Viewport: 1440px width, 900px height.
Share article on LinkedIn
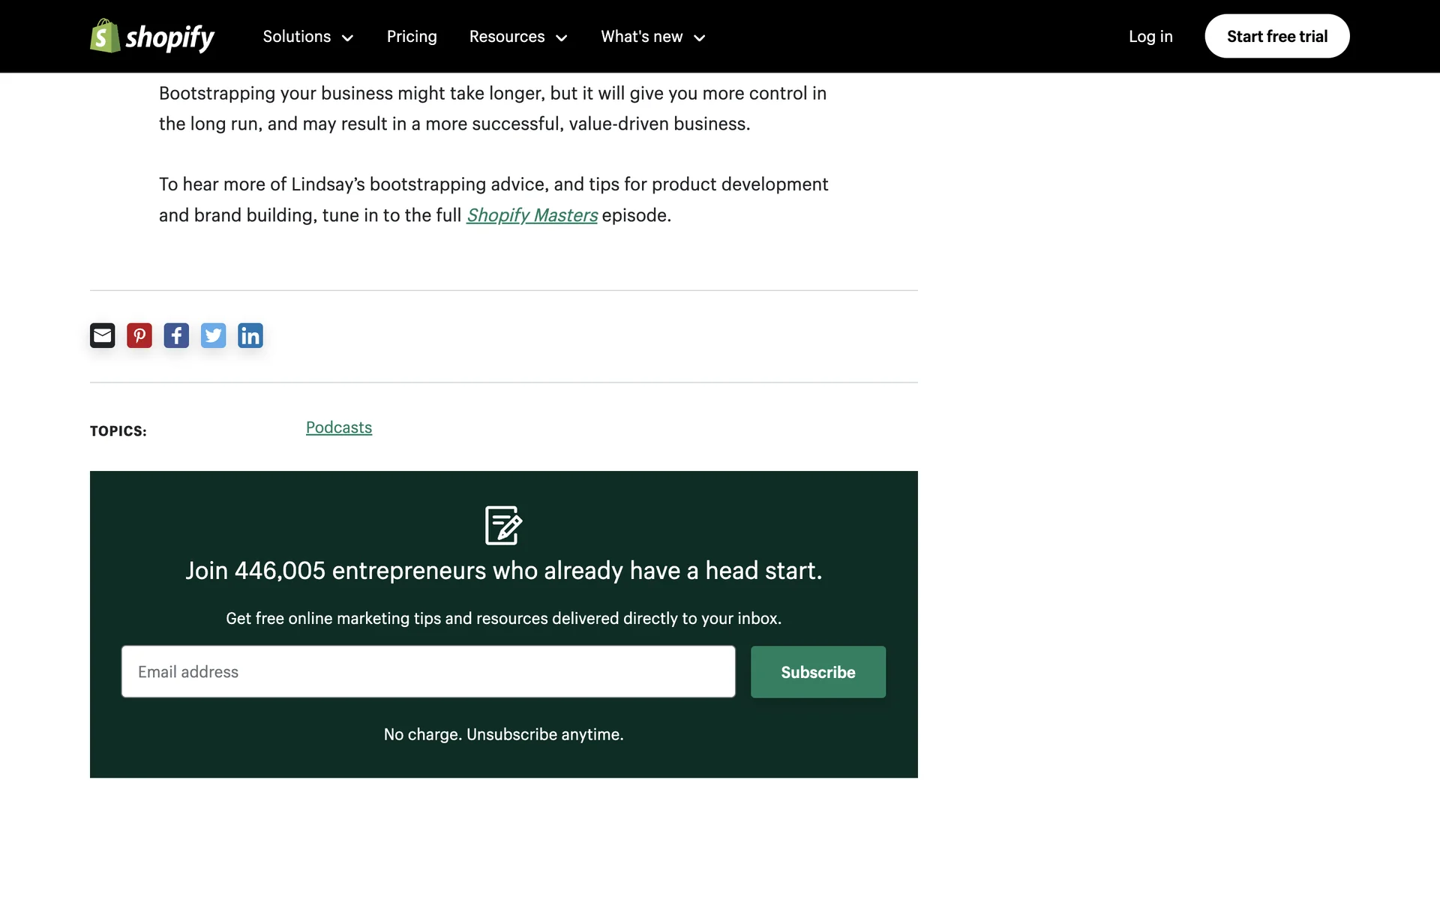pos(250,335)
